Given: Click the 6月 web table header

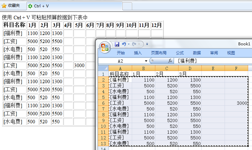Looking at the screenshot, I should [90, 25].
